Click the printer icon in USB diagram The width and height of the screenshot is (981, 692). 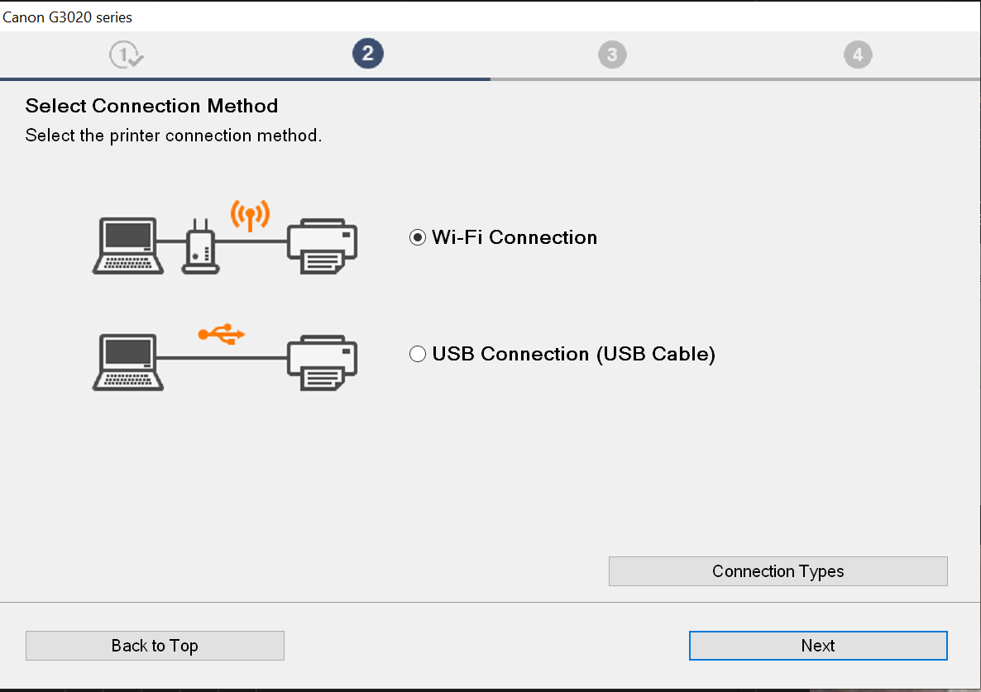click(x=323, y=361)
